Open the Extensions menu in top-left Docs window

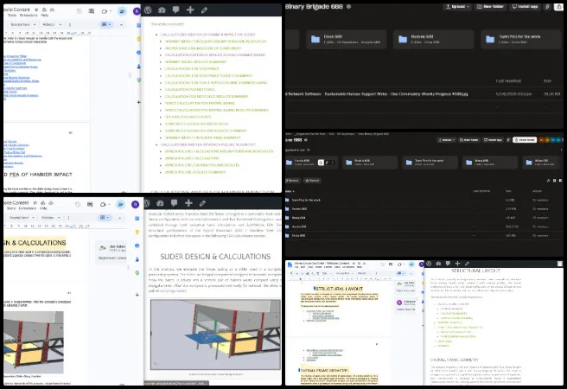[x=29, y=16]
